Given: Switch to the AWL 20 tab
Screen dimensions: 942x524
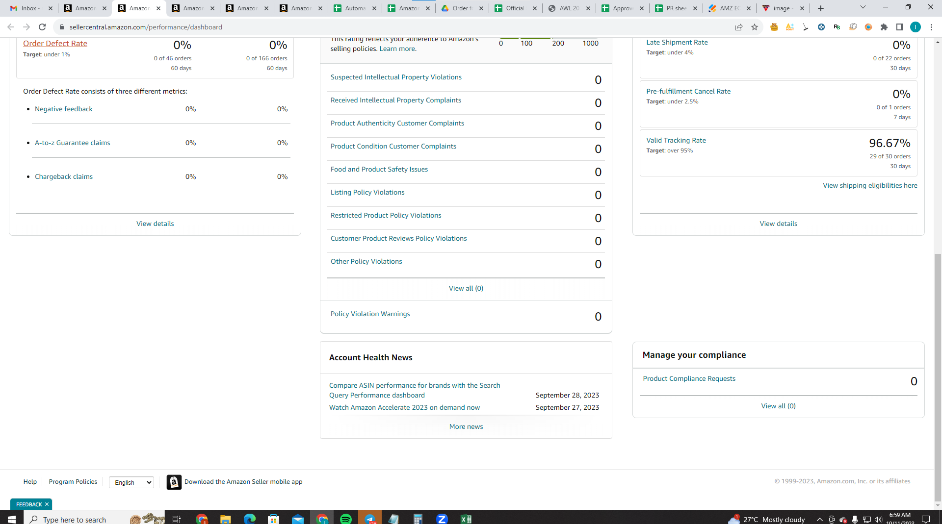Looking at the screenshot, I should tap(569, 8).
